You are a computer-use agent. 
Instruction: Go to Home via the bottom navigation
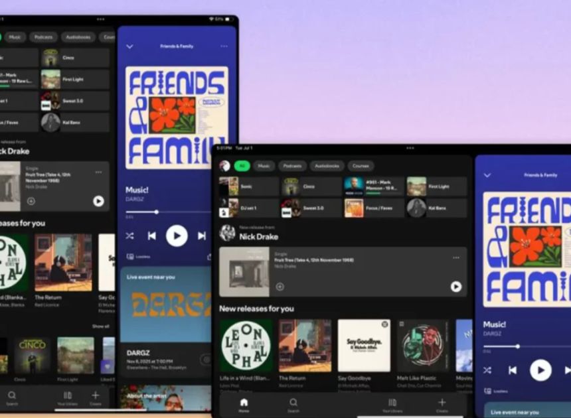[244, 403]
